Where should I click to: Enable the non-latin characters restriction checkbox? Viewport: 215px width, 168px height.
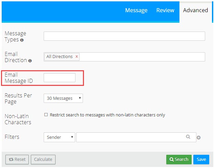pos(46,115)
